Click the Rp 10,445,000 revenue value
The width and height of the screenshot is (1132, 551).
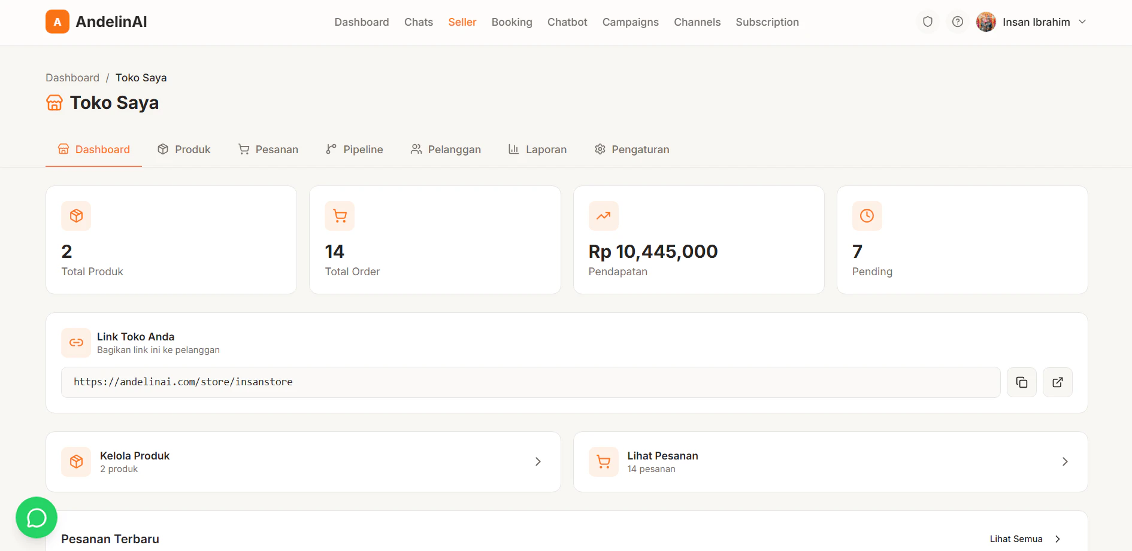click(x=653, y=252)
